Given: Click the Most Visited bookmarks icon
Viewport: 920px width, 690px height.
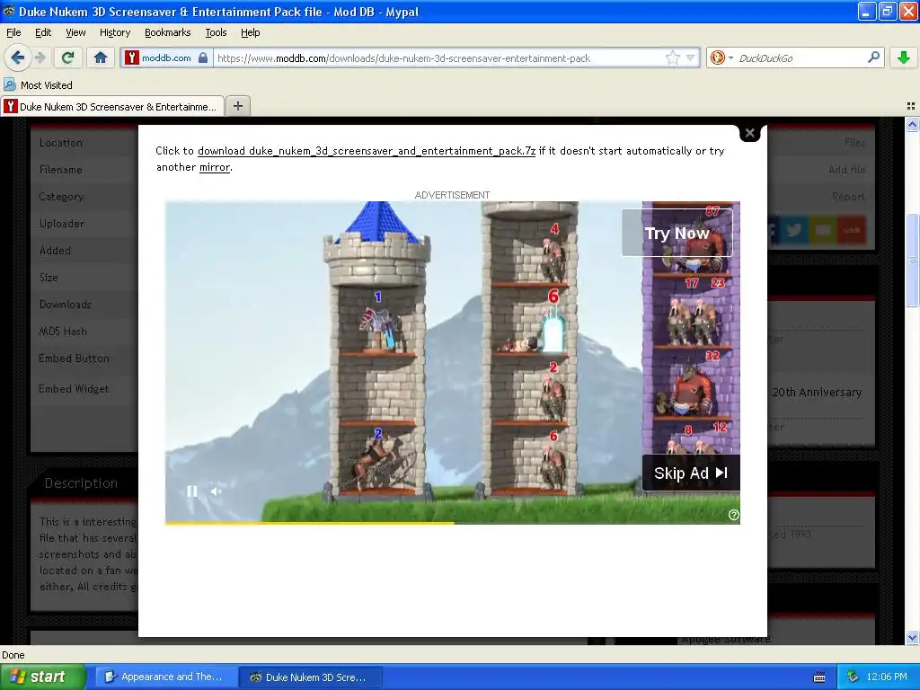Looking at the screenshot, I should click(9, 85).
